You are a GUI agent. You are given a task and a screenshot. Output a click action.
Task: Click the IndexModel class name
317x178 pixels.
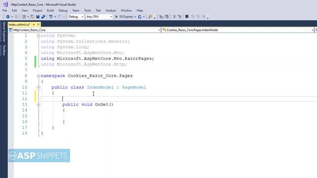[100, 88]
